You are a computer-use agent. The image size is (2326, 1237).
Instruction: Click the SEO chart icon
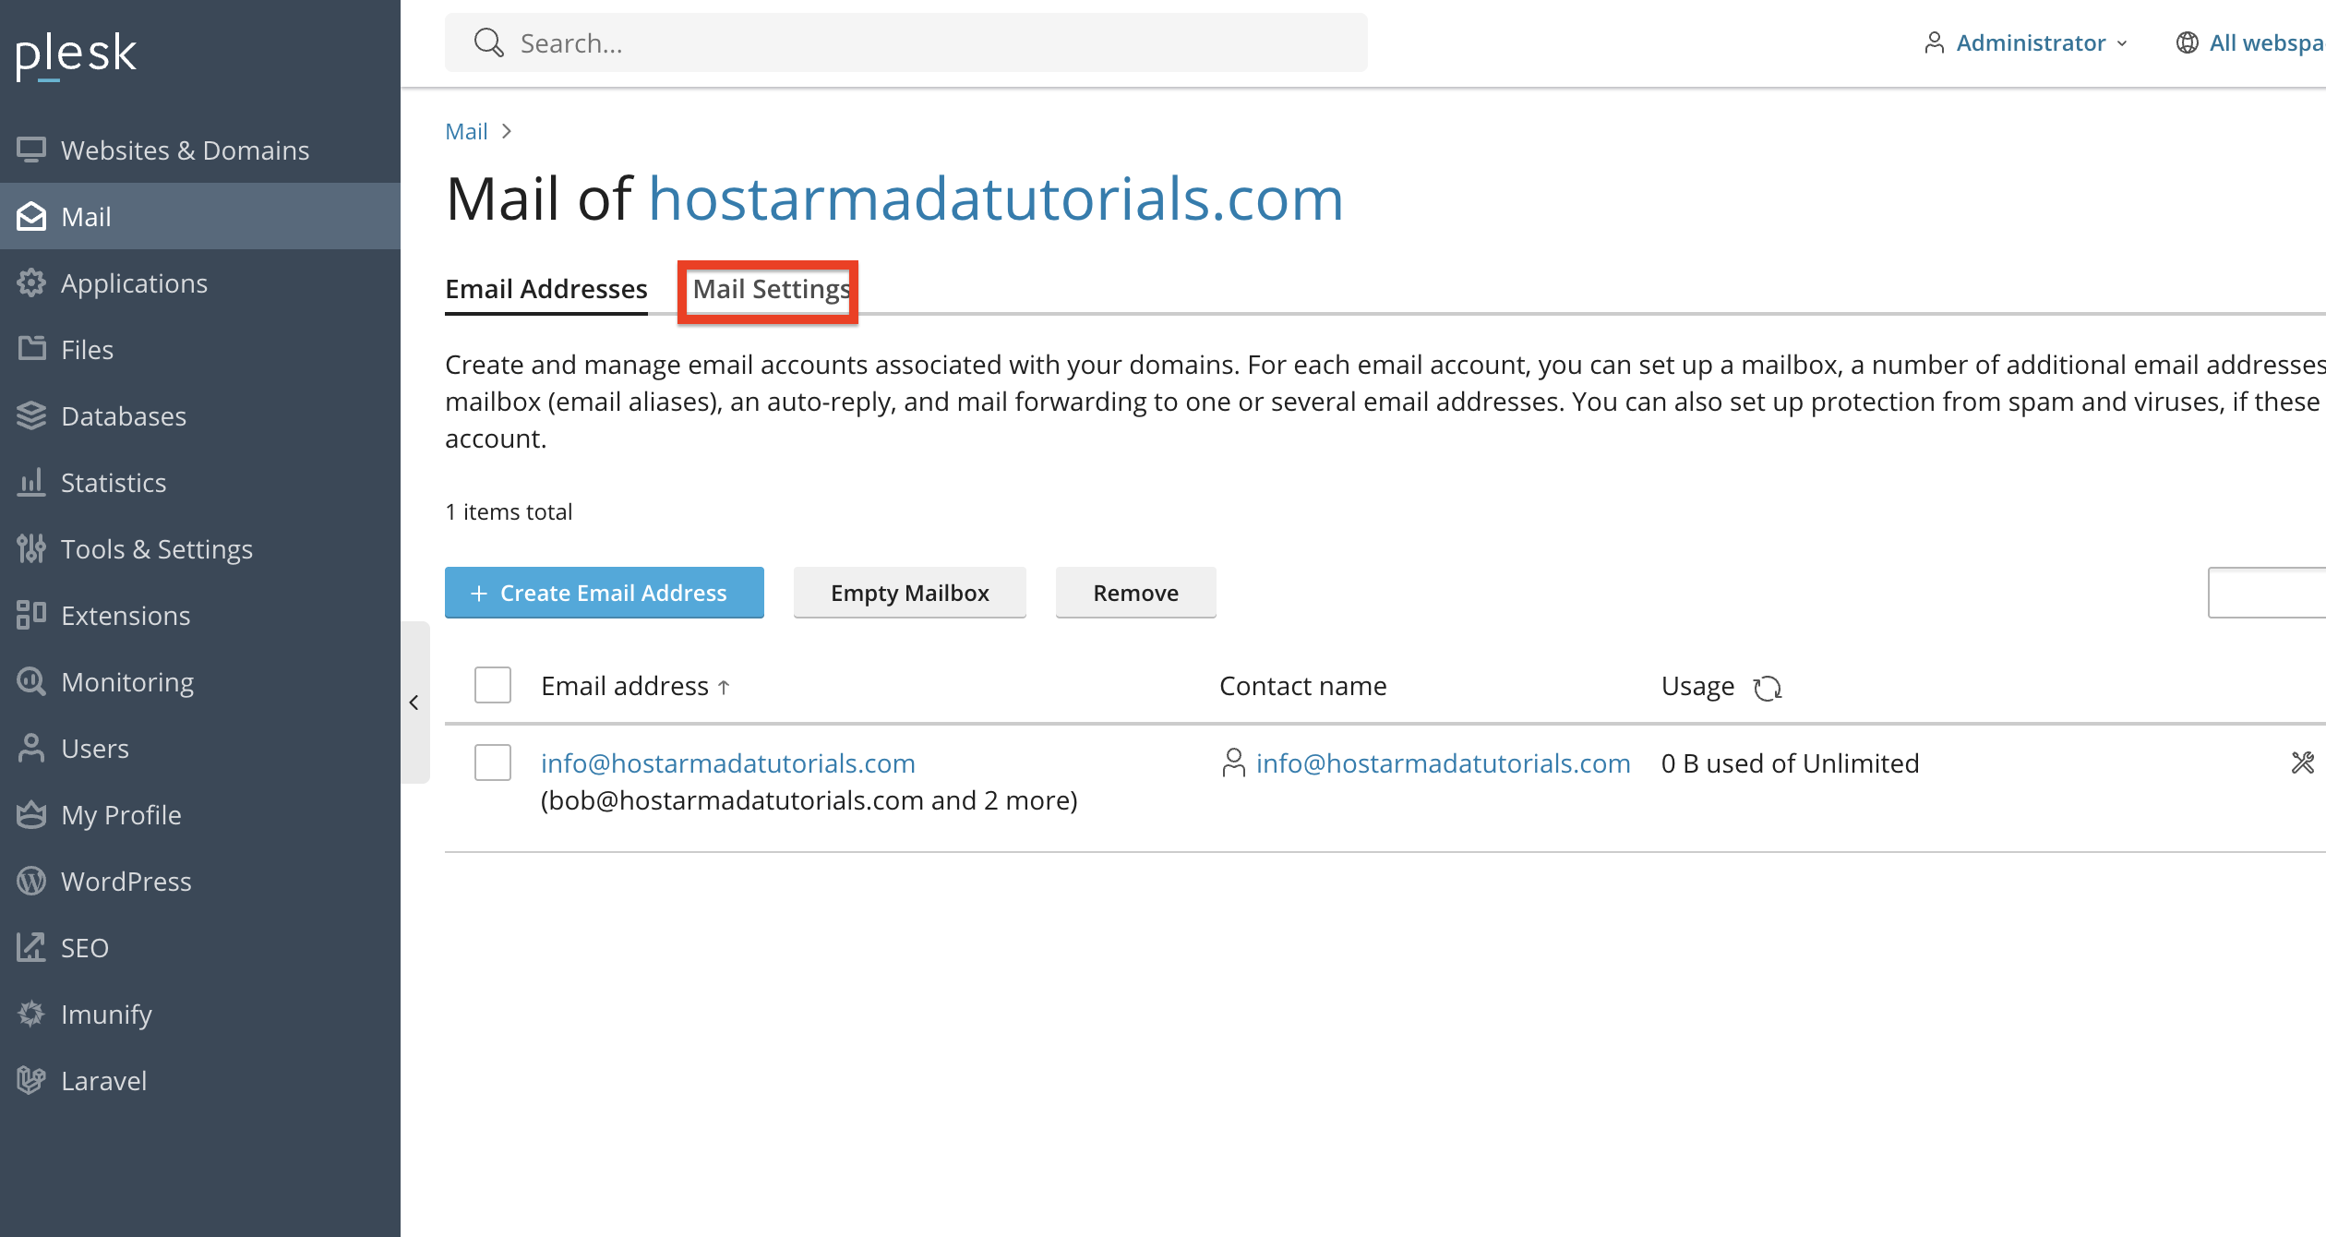coord(31,947)
